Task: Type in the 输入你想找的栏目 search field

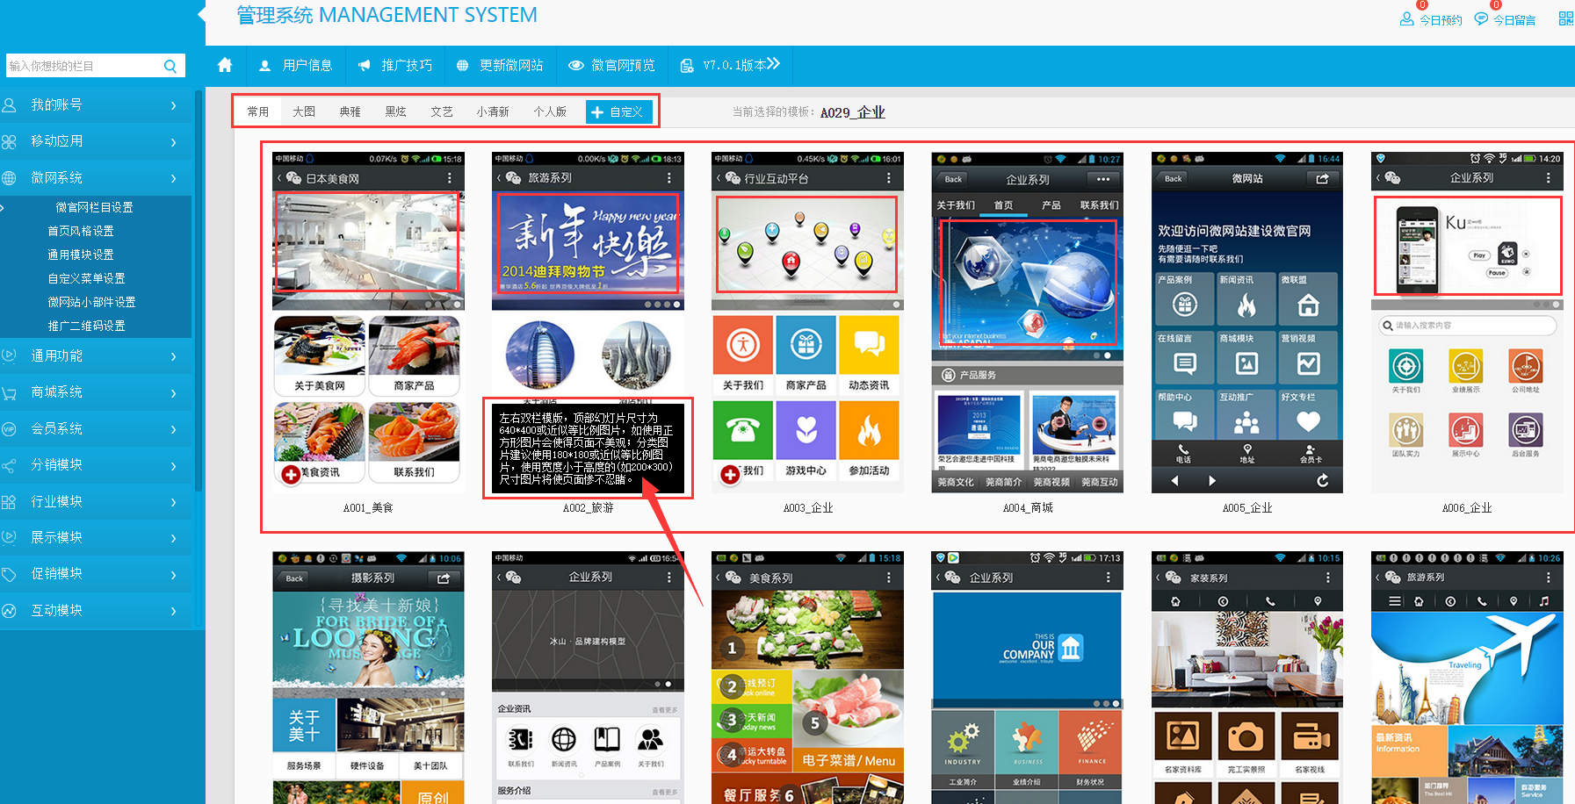Action: click(83, 66)
